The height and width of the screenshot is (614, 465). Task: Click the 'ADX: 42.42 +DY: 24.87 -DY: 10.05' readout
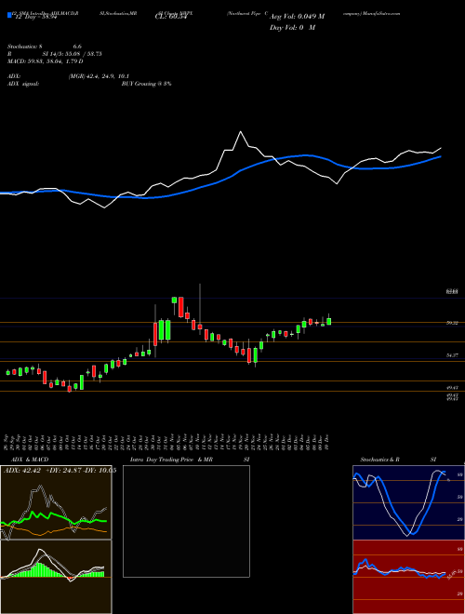coord(60,471)
